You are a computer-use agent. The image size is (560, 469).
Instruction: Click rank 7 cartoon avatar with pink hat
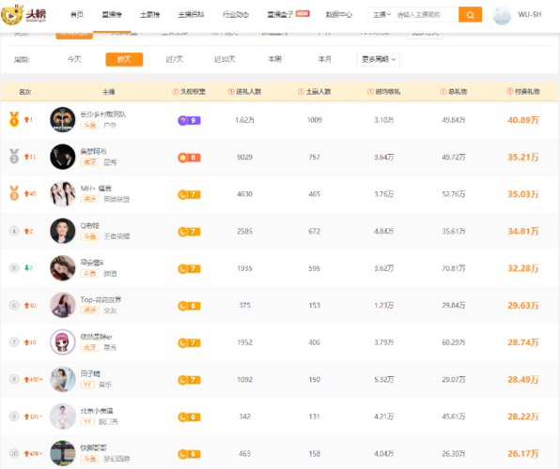[x=63, y=342]
